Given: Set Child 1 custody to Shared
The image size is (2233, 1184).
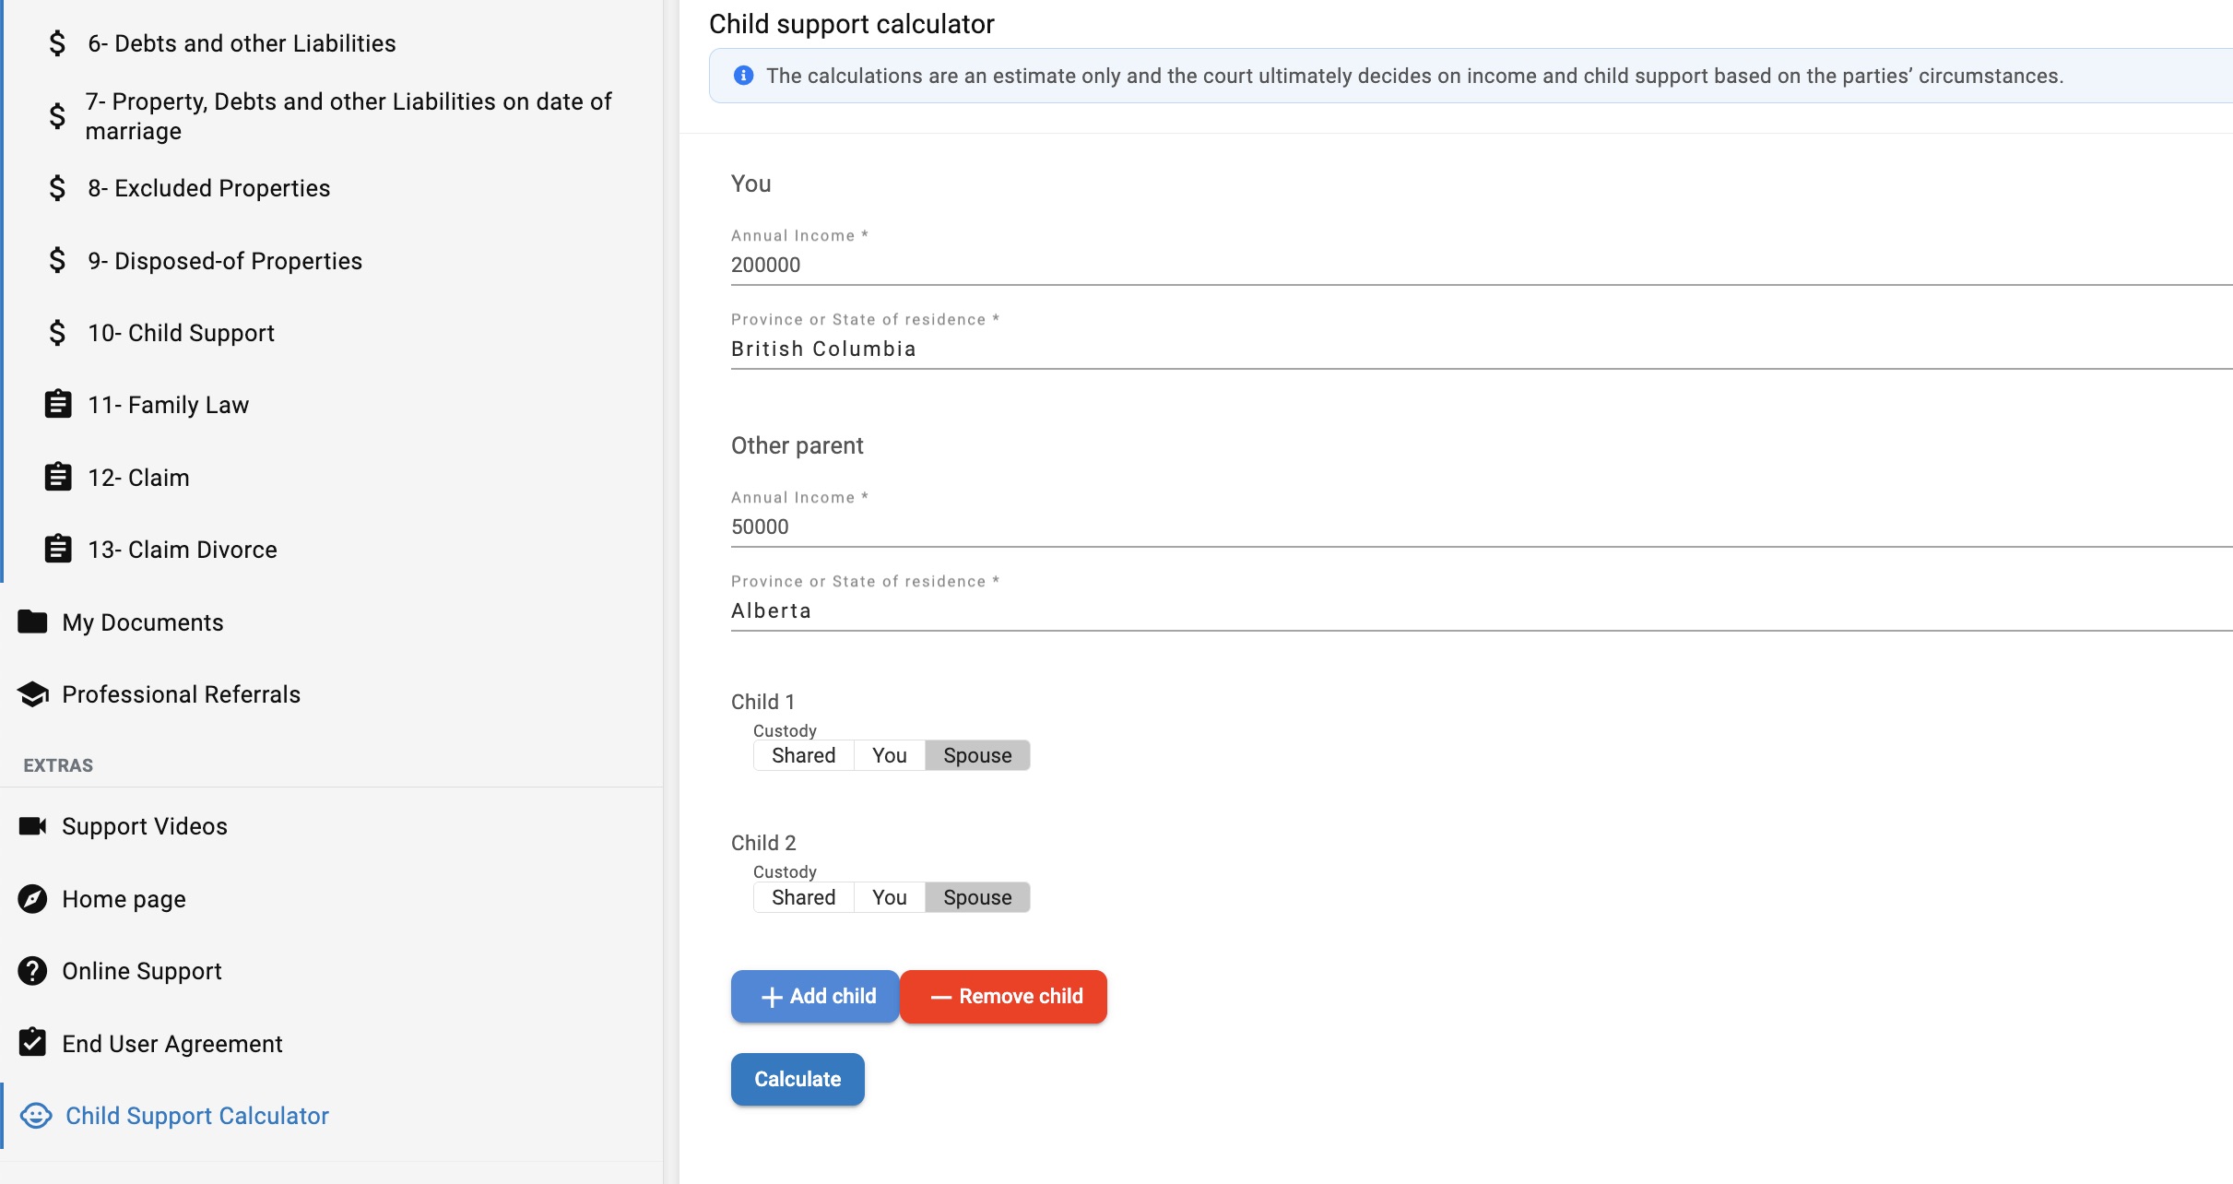Looking at the screenshot, I should click(x=803, y=755).
